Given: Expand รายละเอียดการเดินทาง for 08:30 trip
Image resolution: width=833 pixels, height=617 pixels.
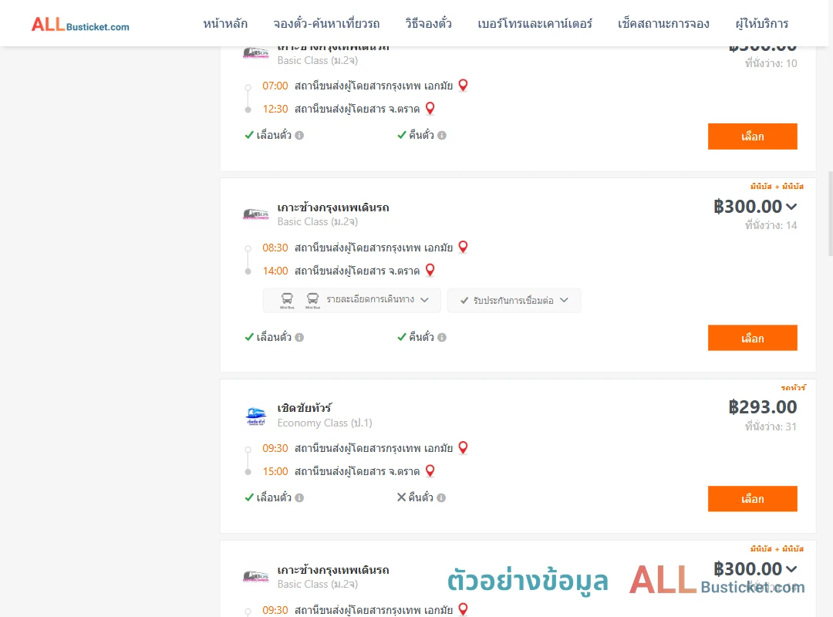Looking at the screenshot, I should point(352,300).
